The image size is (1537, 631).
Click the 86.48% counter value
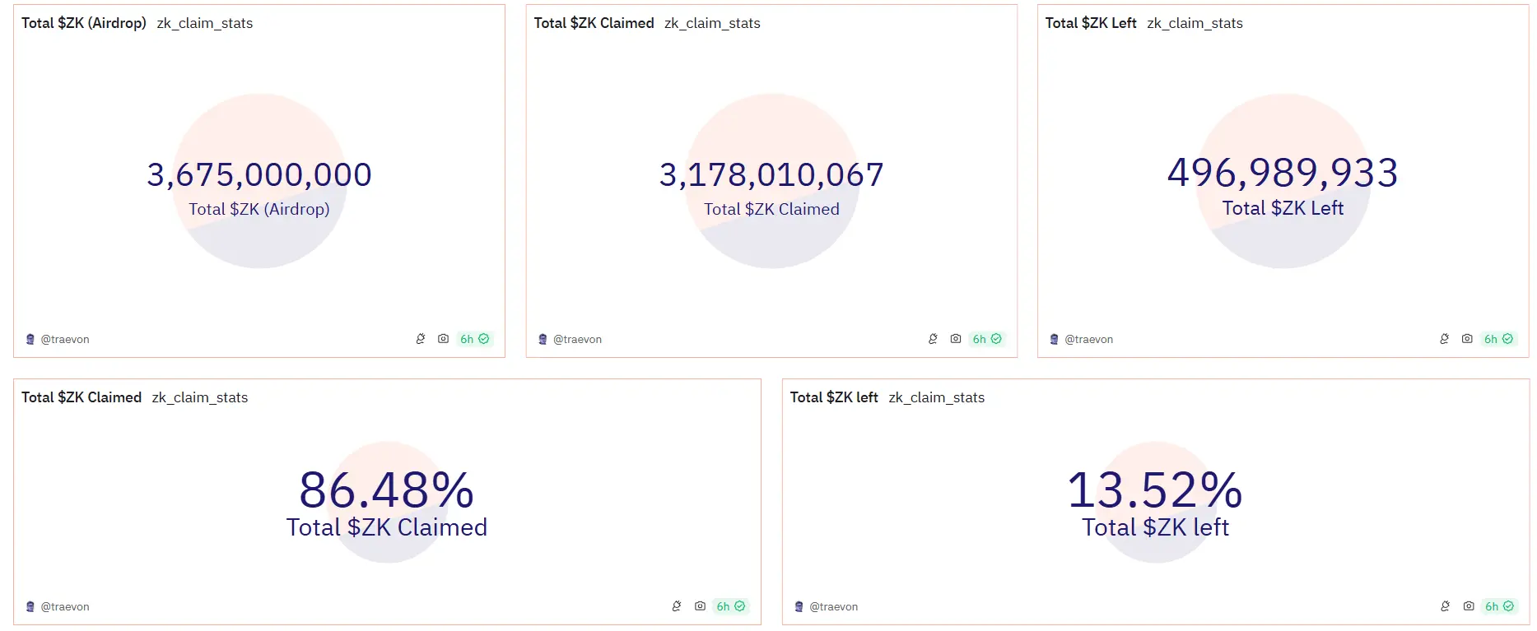[386, 490]
